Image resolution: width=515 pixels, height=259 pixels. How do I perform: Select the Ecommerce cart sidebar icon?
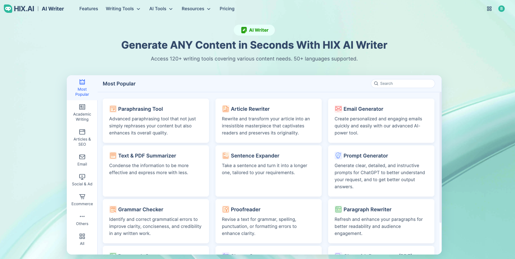(82, 196)
